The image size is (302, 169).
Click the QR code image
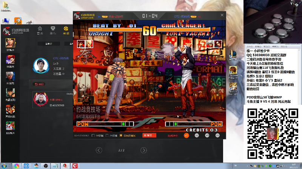[273, 134]
